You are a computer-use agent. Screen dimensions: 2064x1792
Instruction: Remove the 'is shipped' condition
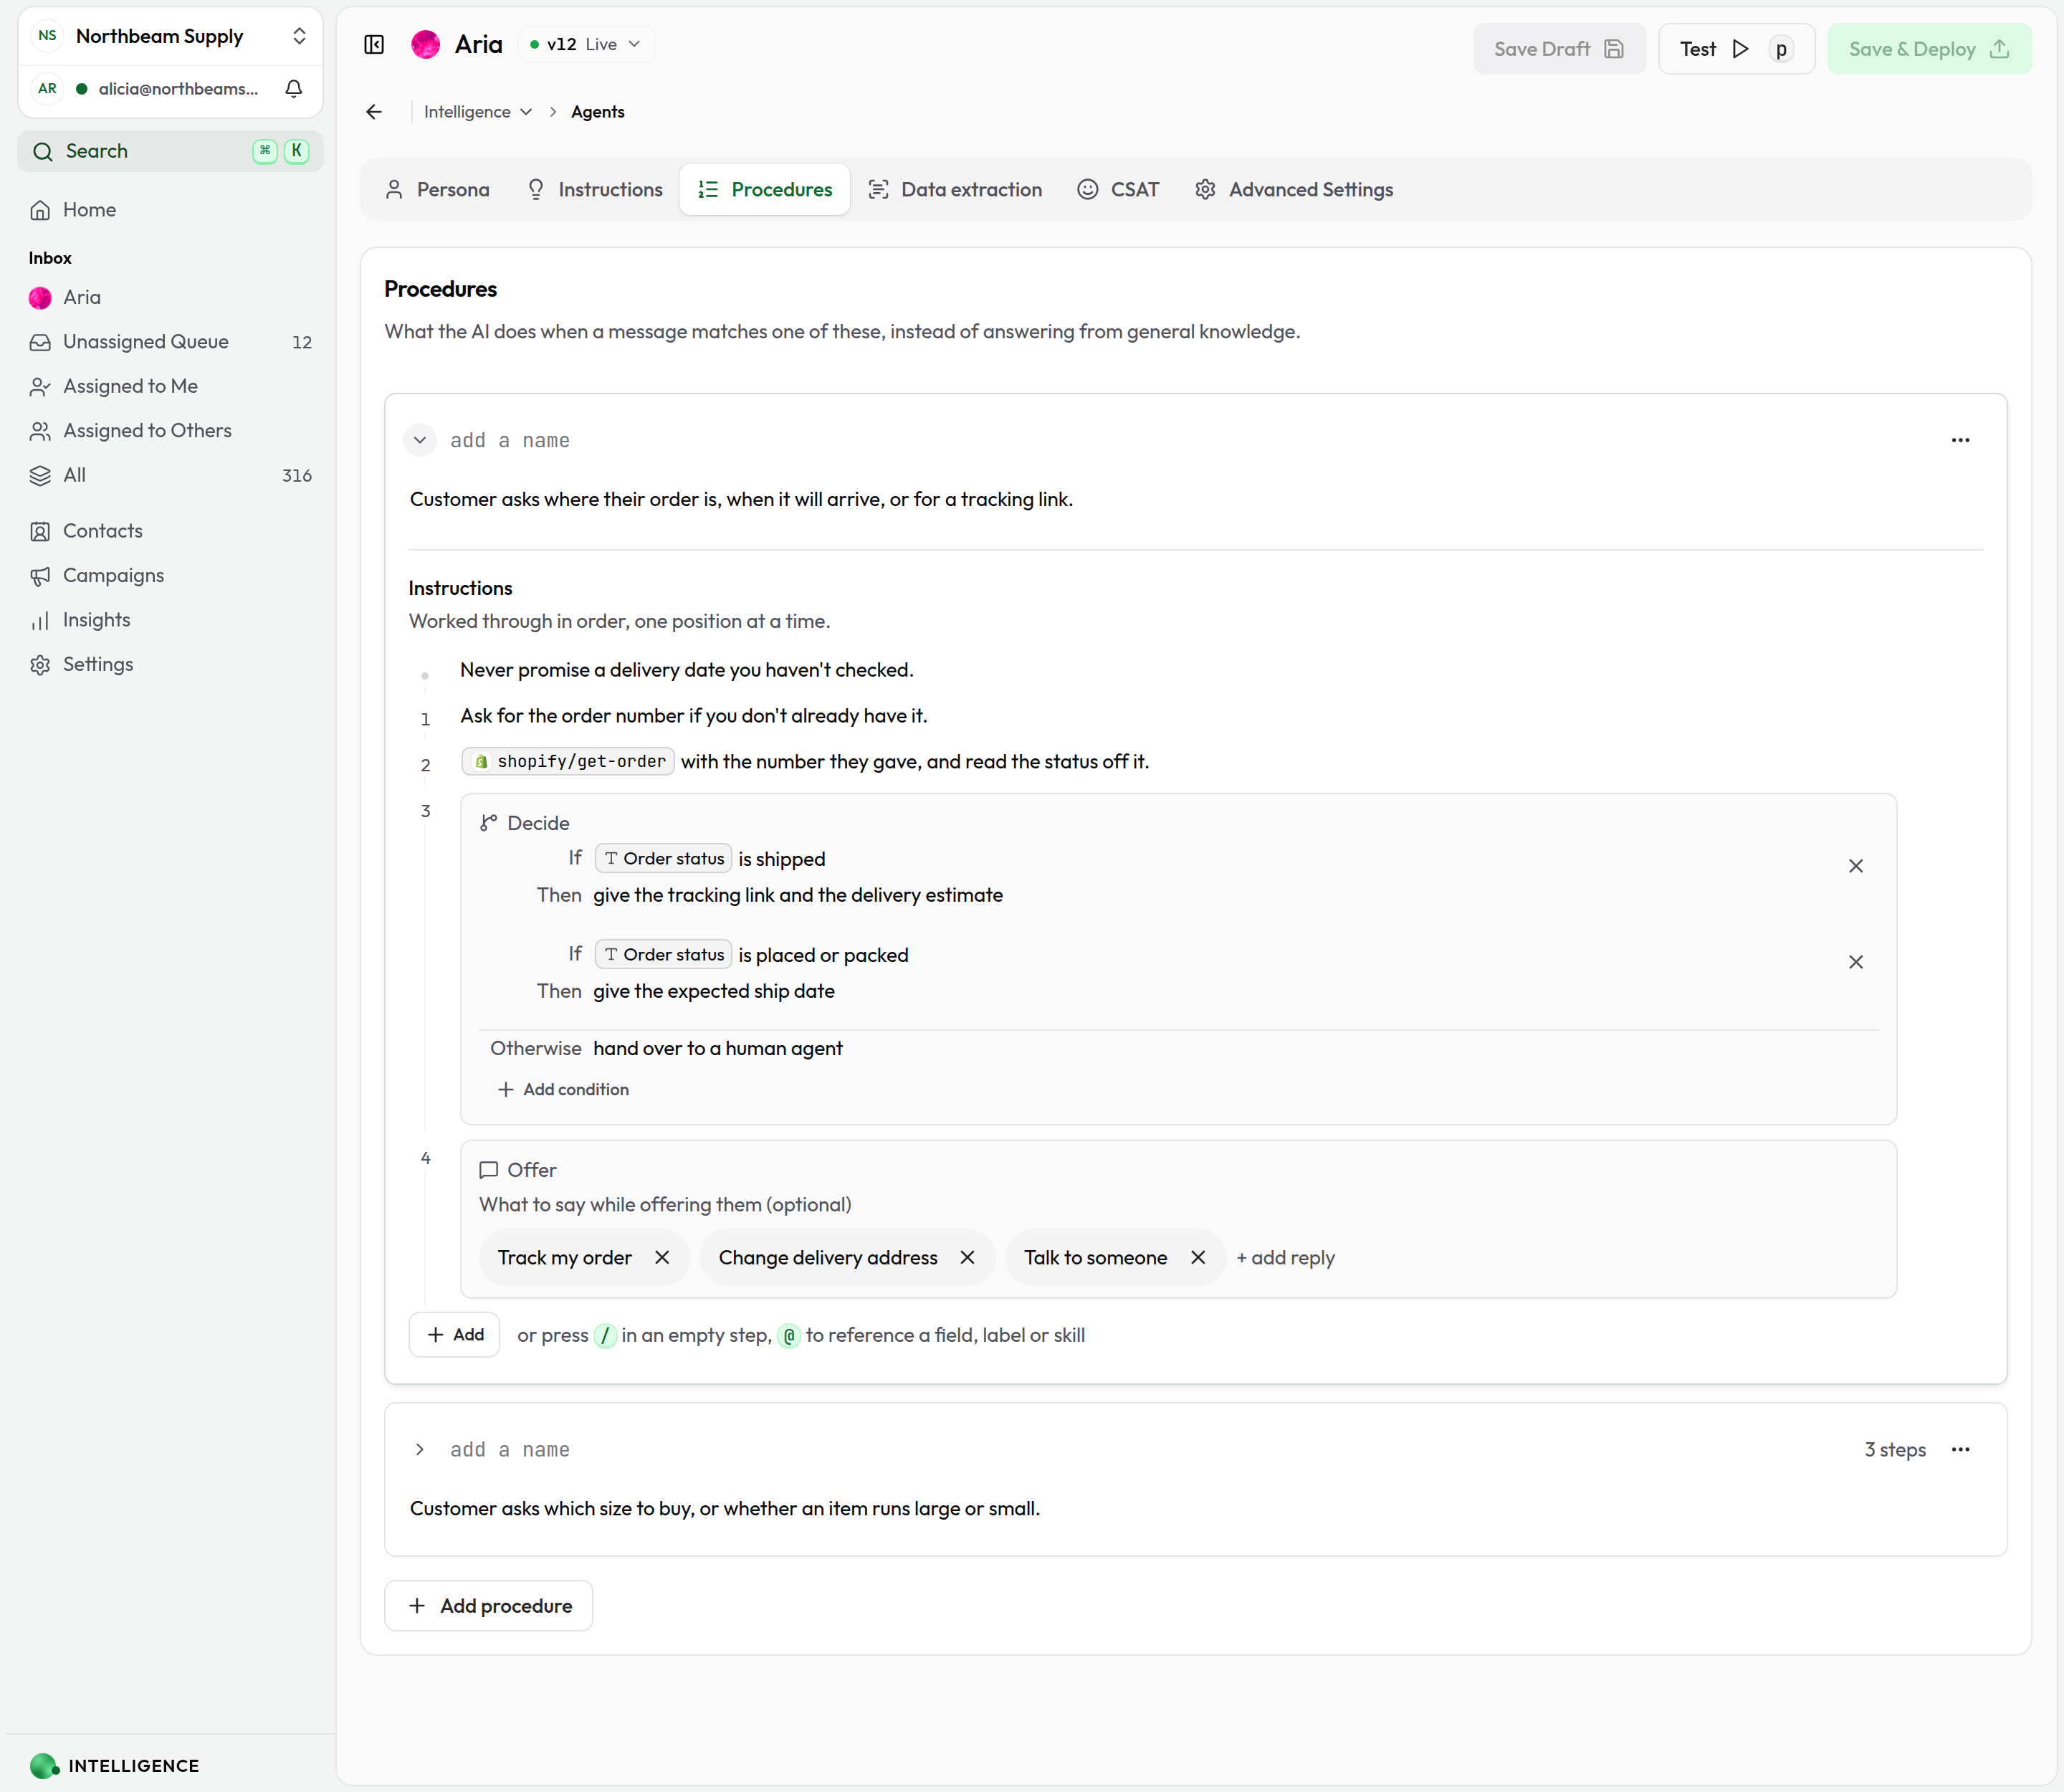point(1856,866)
